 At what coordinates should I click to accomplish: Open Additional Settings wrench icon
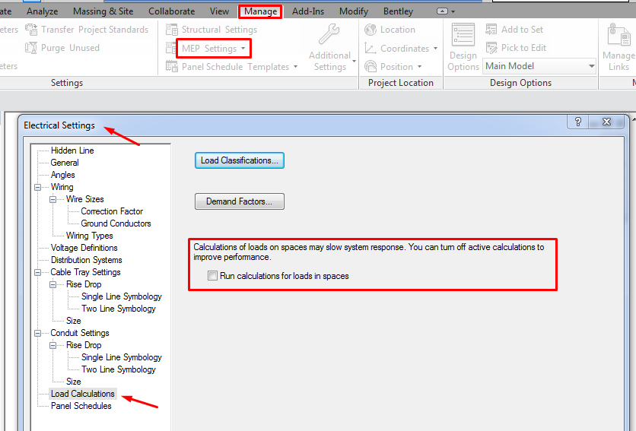(329, 34)
